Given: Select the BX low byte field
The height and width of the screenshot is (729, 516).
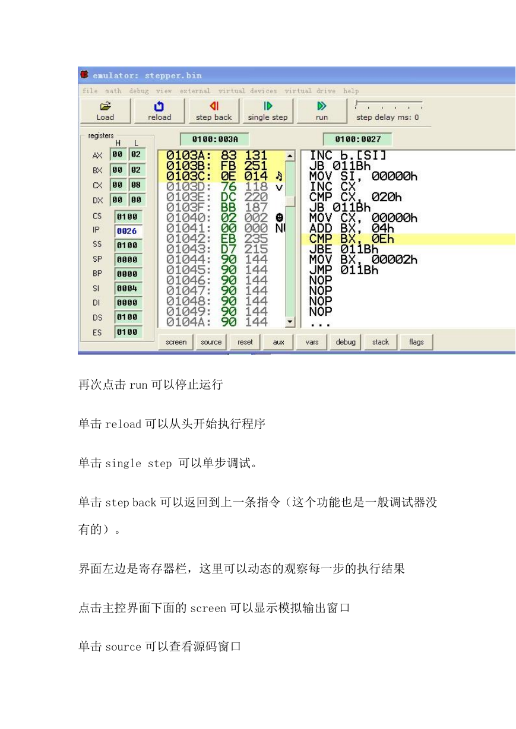Looking at the screenshot, I should pos(136,170).
